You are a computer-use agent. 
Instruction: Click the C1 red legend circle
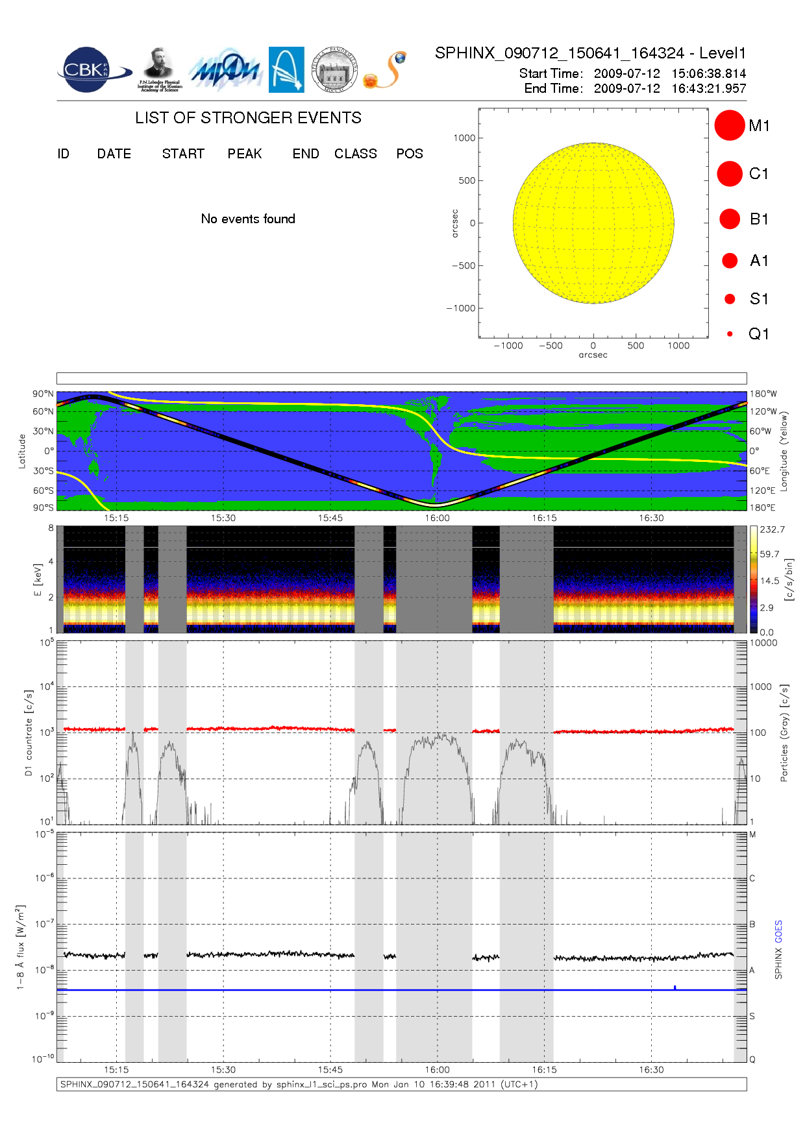(x=730, y=174)
